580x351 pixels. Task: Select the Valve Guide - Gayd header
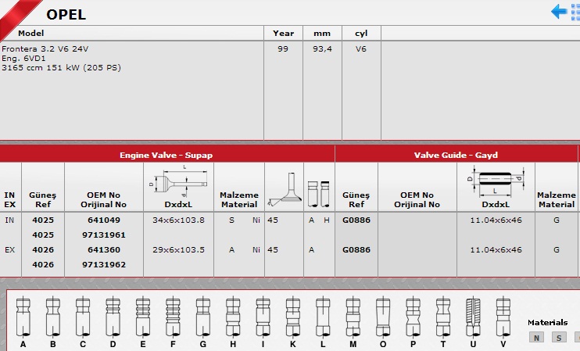coord(456,155)
